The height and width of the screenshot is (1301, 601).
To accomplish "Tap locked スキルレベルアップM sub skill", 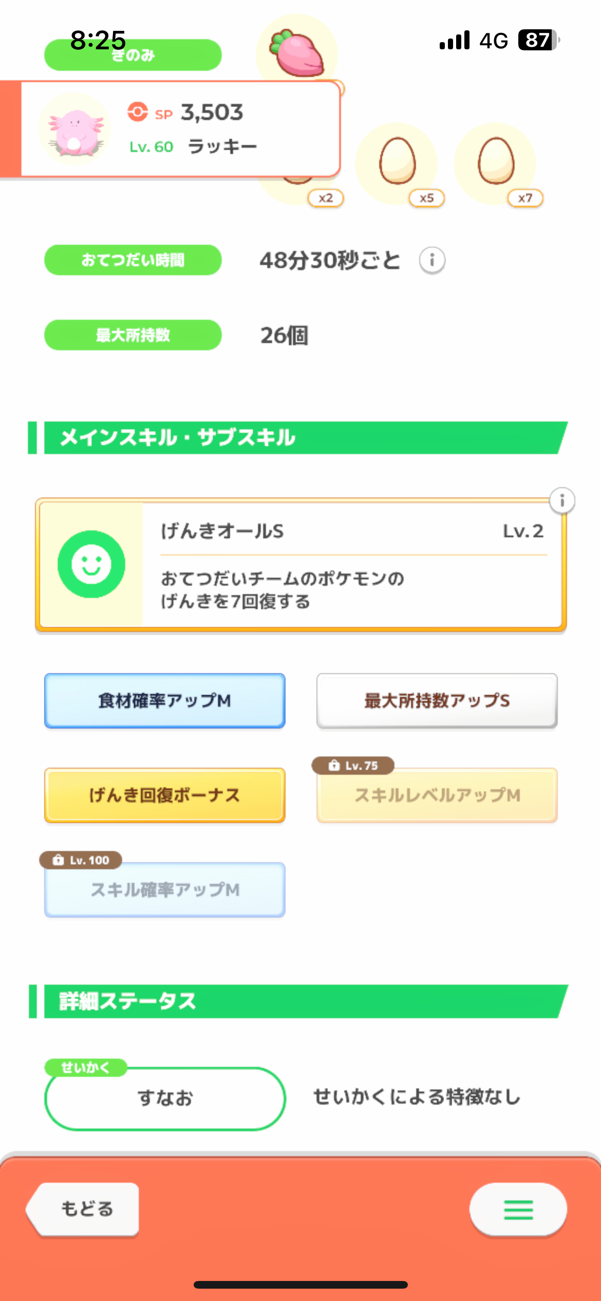I will pos(437,796).
